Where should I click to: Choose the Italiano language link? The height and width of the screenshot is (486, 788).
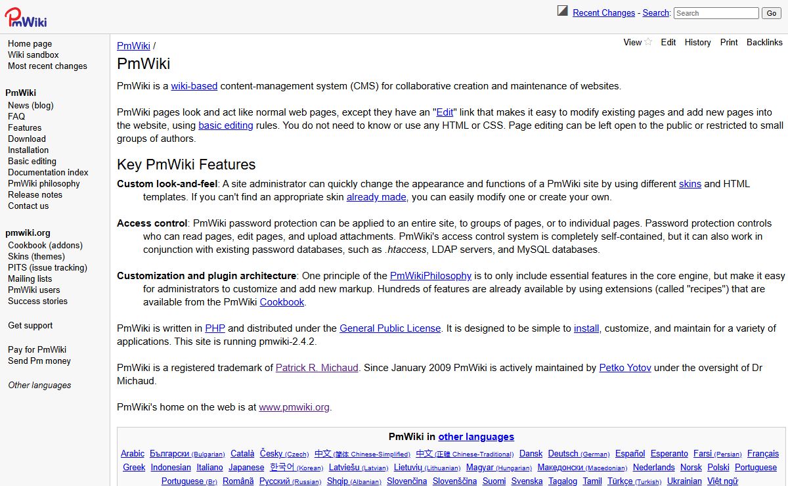pos(210,468)
